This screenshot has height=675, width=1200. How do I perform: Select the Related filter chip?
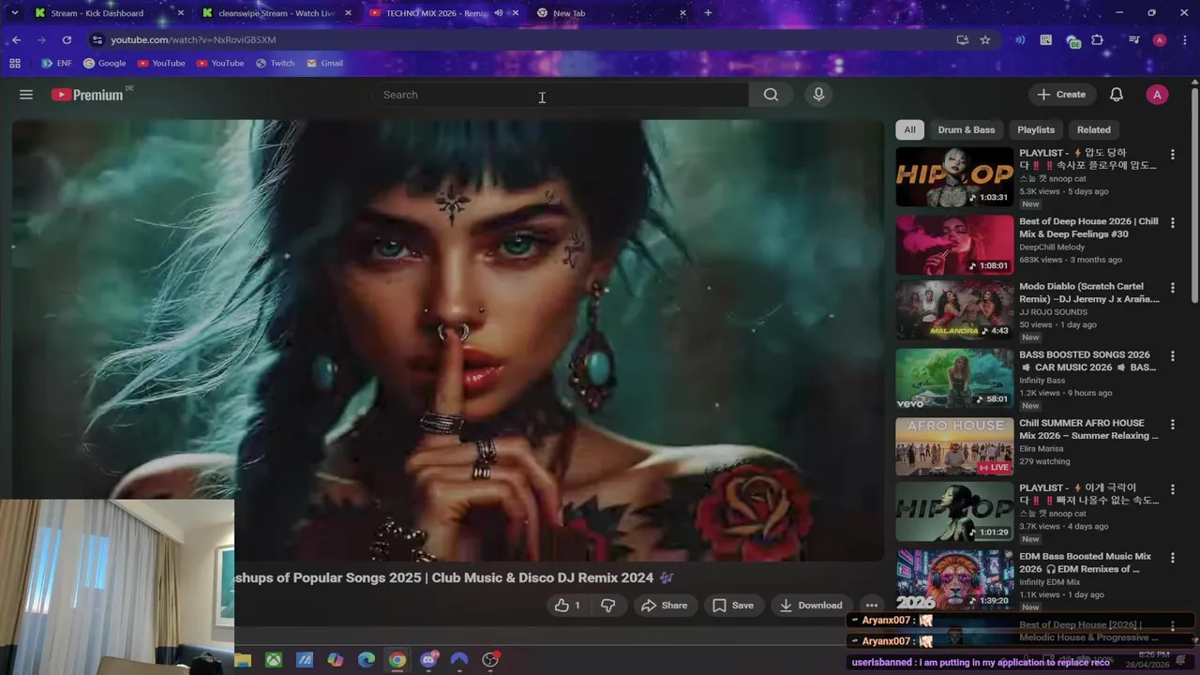(1093, 130)
